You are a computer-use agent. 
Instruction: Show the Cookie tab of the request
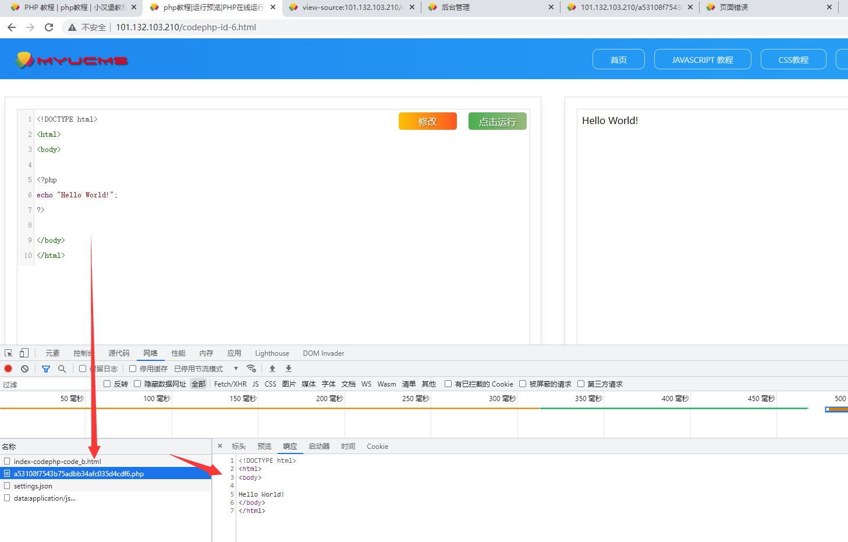point(377,446)
